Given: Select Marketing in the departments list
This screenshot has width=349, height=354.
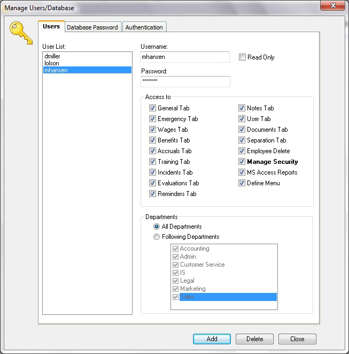Looking at the screenshot, I should pyautogui.click(x=192, y=289).
